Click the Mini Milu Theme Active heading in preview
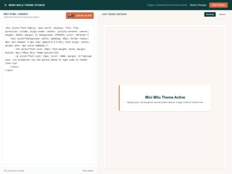 [x=165, y=97]
